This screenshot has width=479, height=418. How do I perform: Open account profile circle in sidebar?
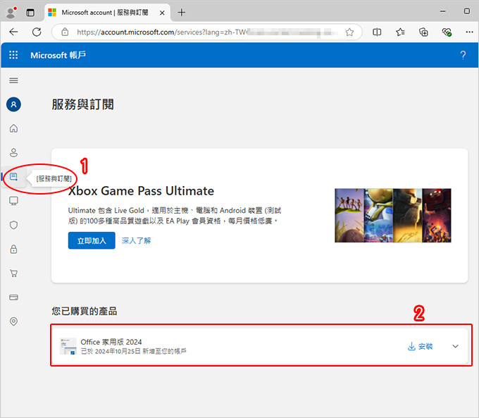[x=13, y=104]
